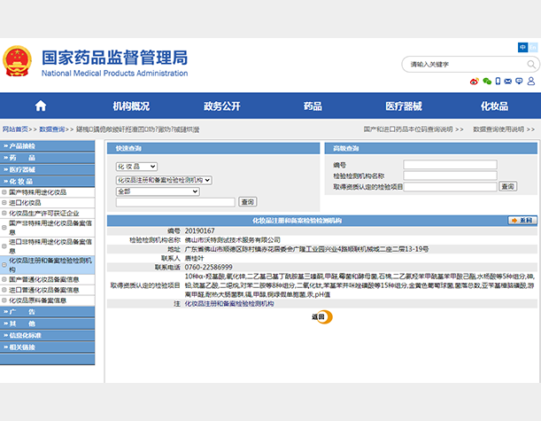Screen dimensions: 541x421
Task: Select 信息化标准 sidebar section
Action: [x=47, y=335]
